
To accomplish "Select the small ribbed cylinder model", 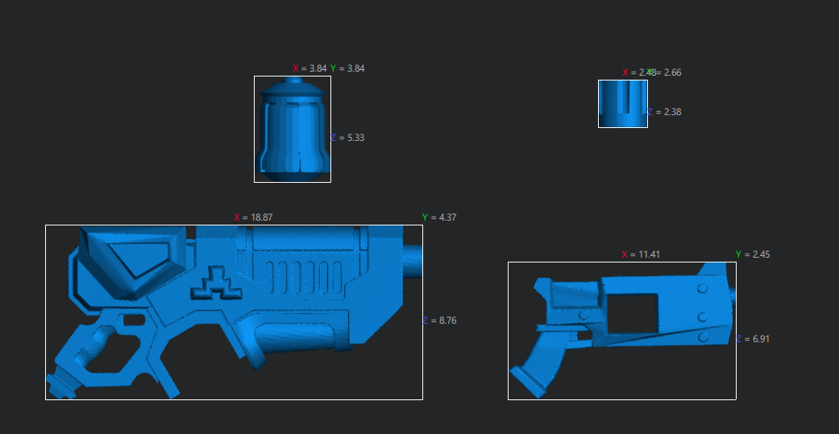I will 622,105.
